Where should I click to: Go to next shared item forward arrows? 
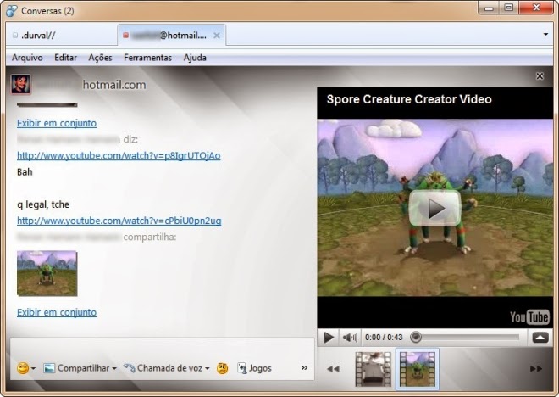coord(536,369)
